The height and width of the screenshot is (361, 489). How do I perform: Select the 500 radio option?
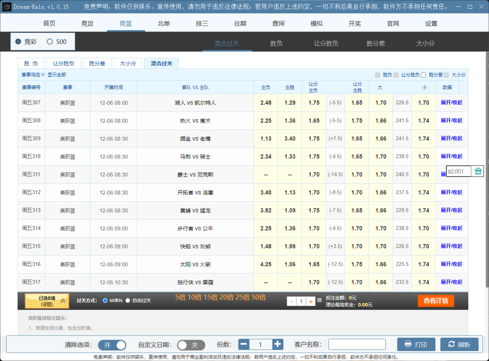point(50,42)
